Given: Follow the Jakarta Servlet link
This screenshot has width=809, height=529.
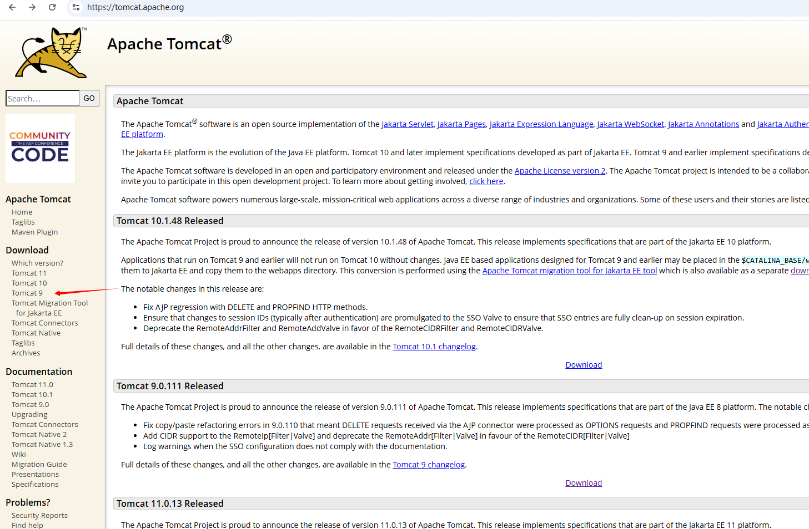Looking at the screenshot, I should (x=408, y=124).
